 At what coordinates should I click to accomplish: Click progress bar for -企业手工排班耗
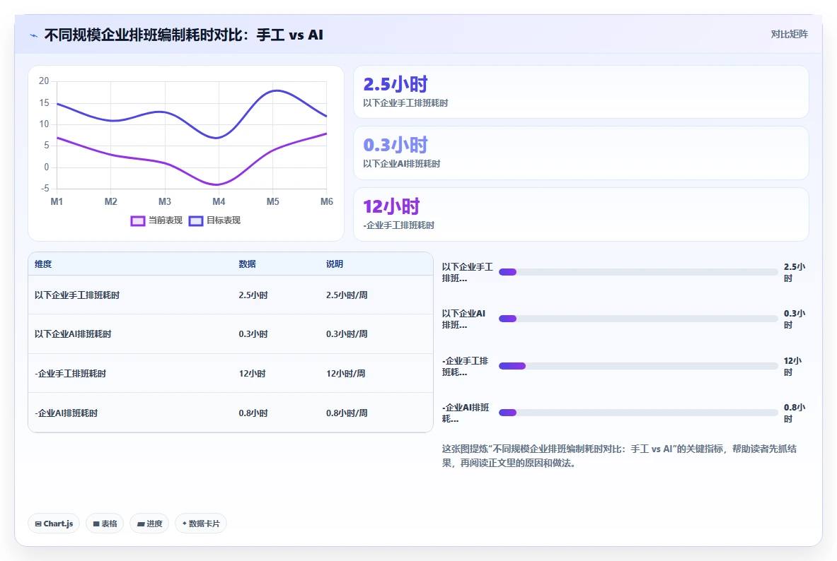coord(638,366)
